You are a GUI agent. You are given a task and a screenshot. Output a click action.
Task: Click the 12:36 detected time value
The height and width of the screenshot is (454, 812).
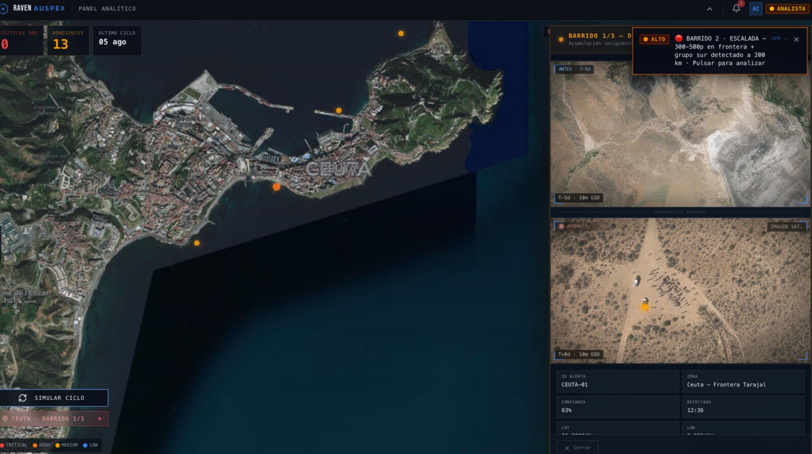695,410
